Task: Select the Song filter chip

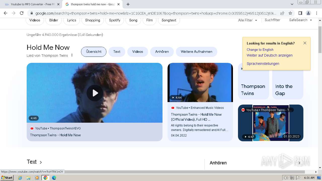Action: [x=133, y=20]
